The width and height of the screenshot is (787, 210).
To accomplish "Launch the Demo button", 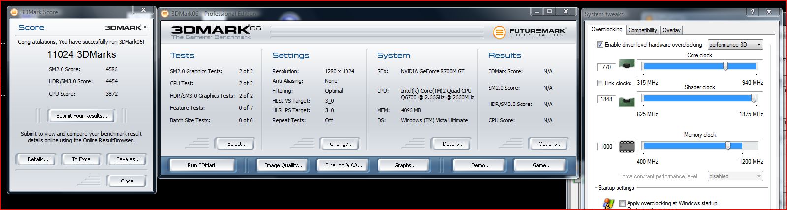I will [x=480, y=165].
